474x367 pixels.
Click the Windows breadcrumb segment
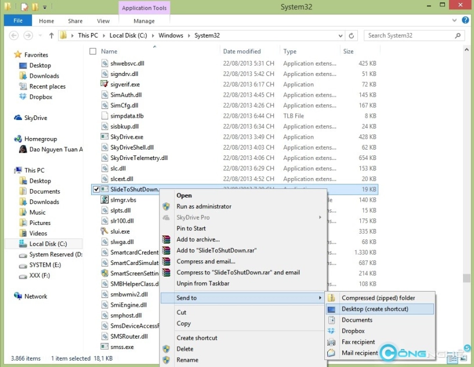click(x=171, y=35)
